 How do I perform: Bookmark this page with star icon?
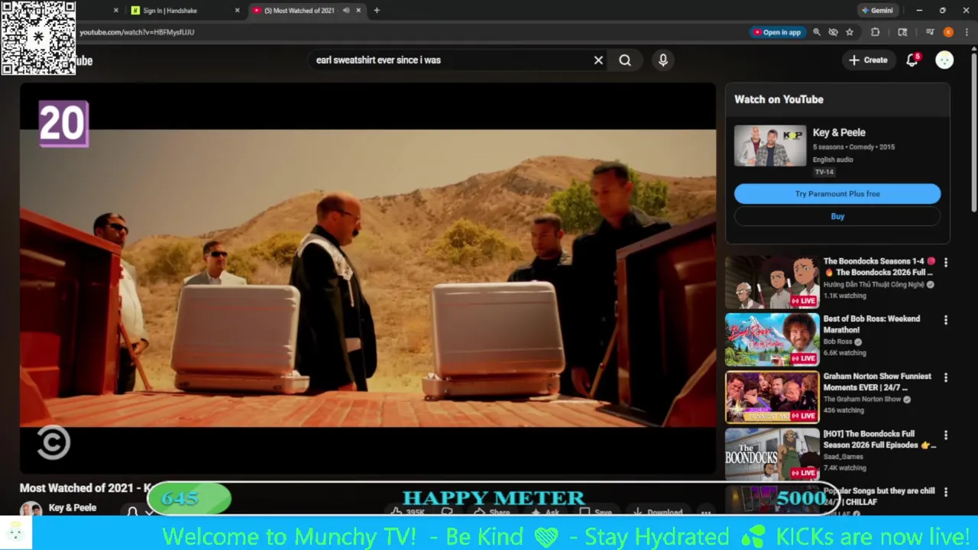point(850,32)
